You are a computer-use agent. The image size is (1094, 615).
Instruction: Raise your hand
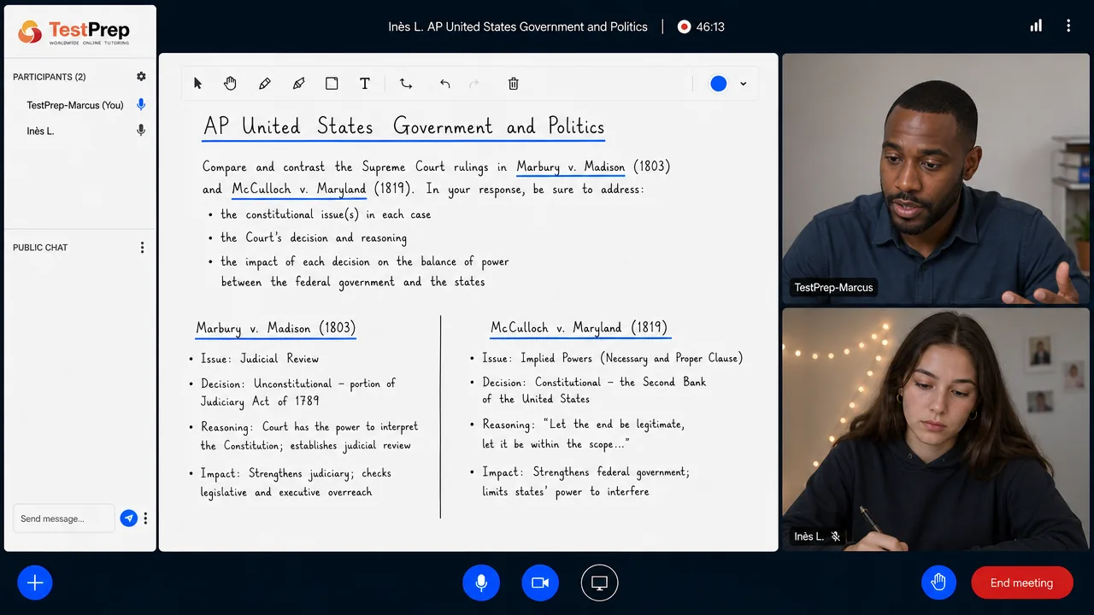(938, 583)
